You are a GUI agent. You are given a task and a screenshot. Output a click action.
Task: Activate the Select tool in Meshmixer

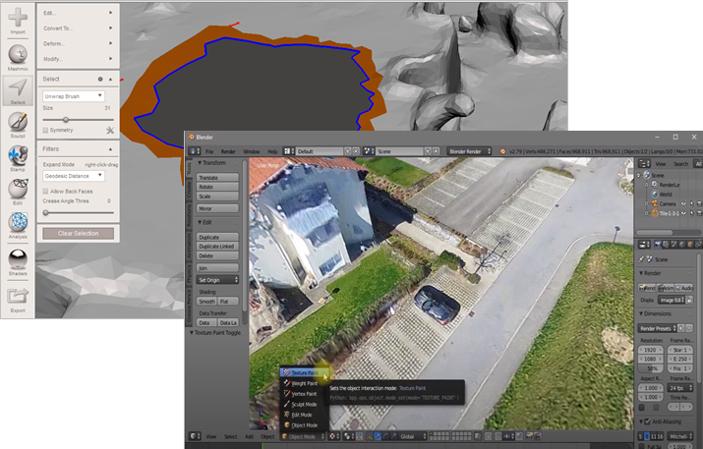18,90
